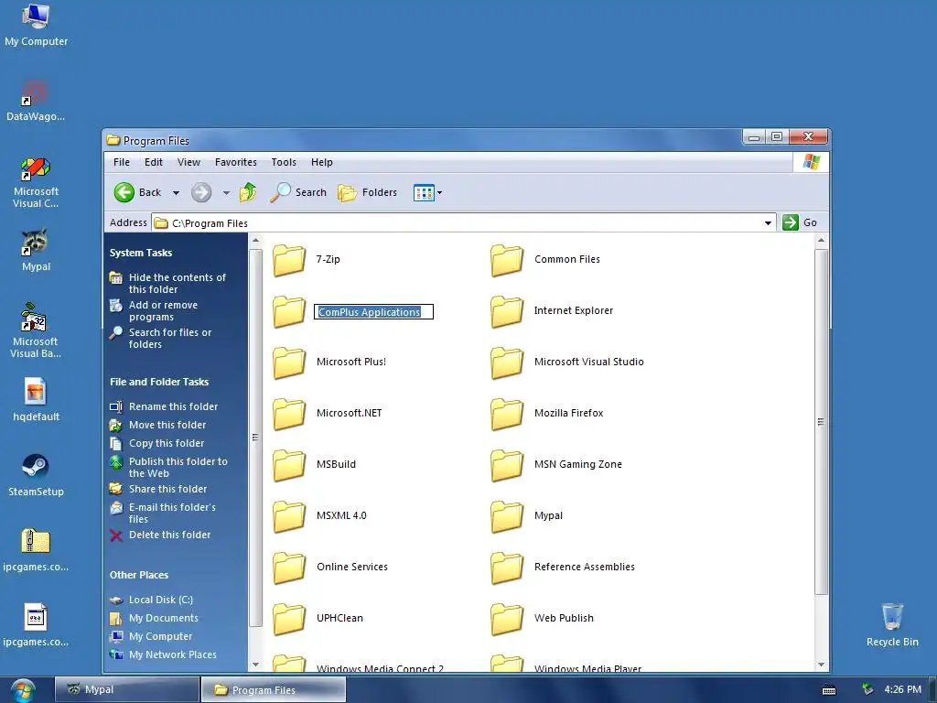Select the Microsoft.NET folder icon
937x703 pixels.
pyautogui.click(x=289, y=415)
